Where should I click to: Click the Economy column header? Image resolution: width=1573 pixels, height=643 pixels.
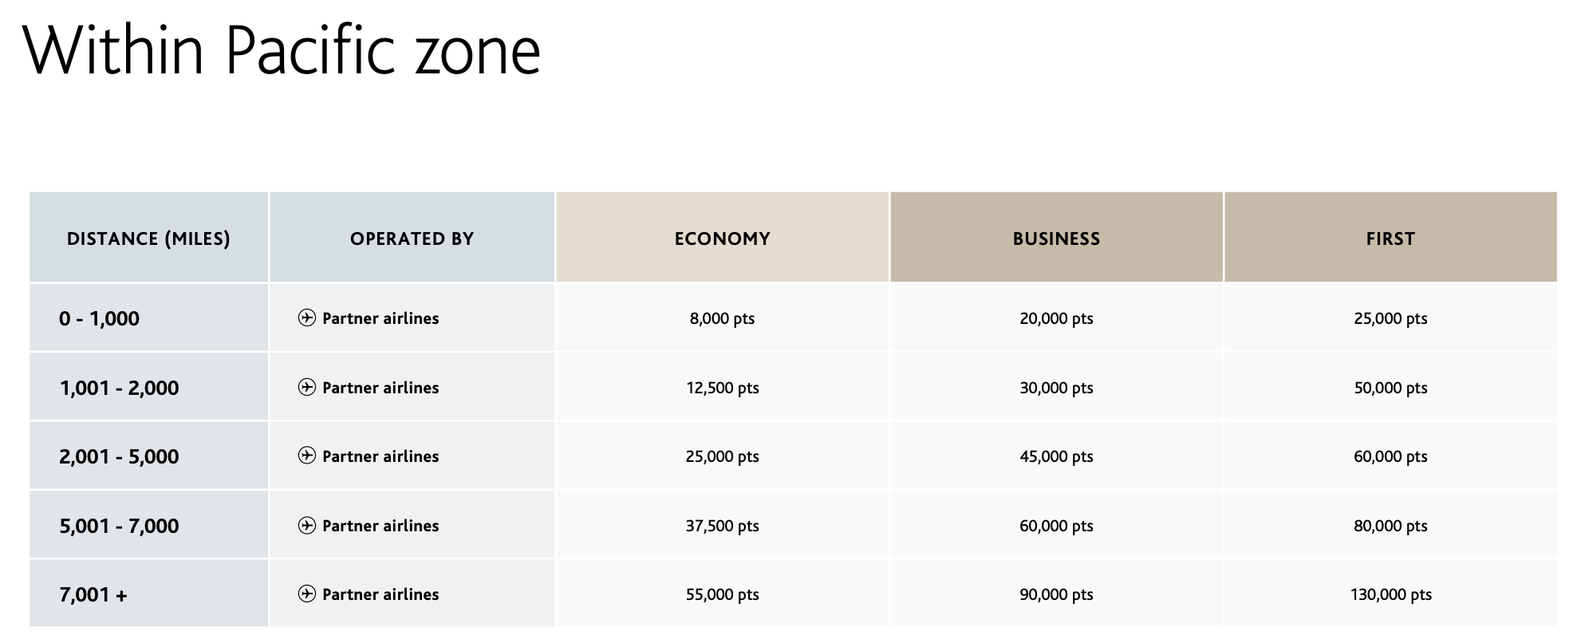point(722,239)
